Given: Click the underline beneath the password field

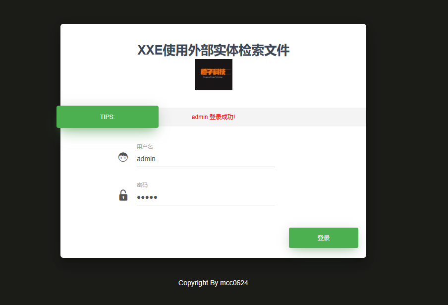Looking at the screenshot, I should [206, 205].
